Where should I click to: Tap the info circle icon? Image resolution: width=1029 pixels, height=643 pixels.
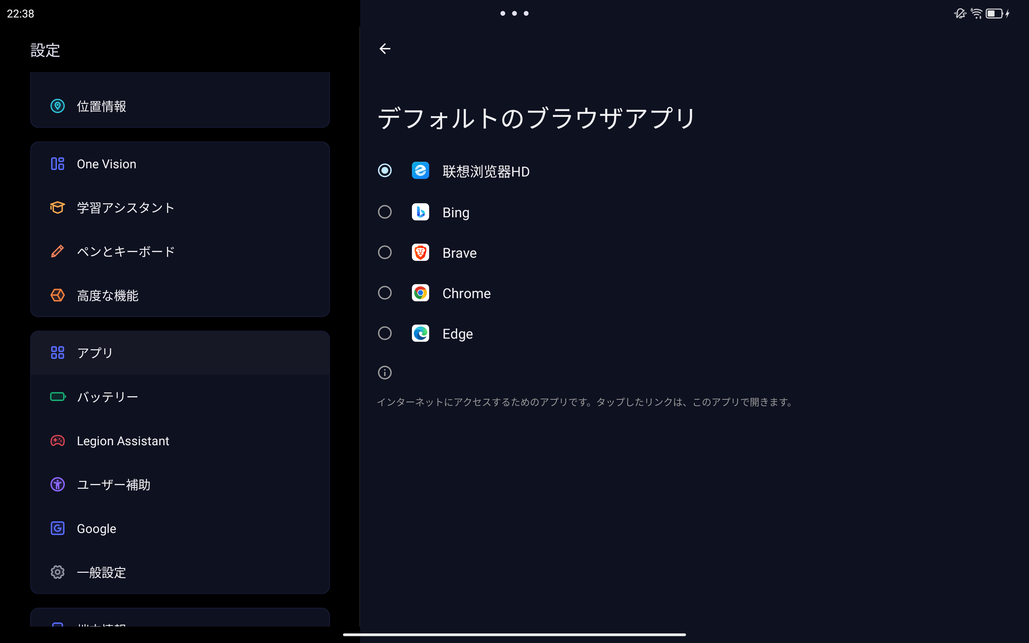coord(385,373)
